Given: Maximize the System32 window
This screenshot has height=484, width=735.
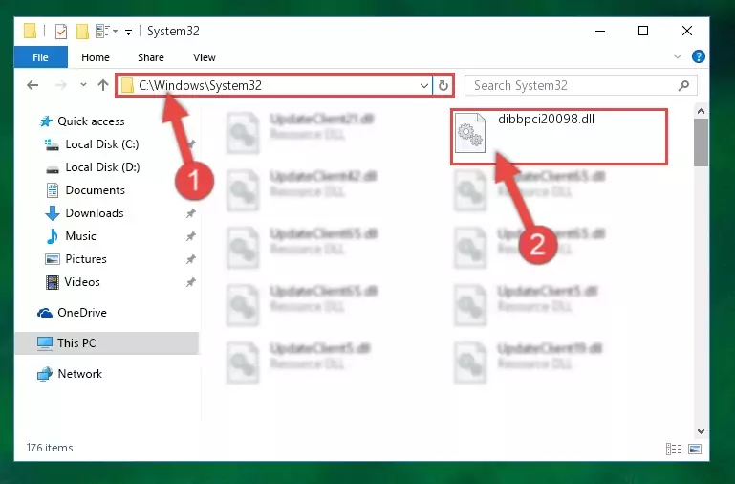Looking at the screenshot, I should click(x=643, y=31).
